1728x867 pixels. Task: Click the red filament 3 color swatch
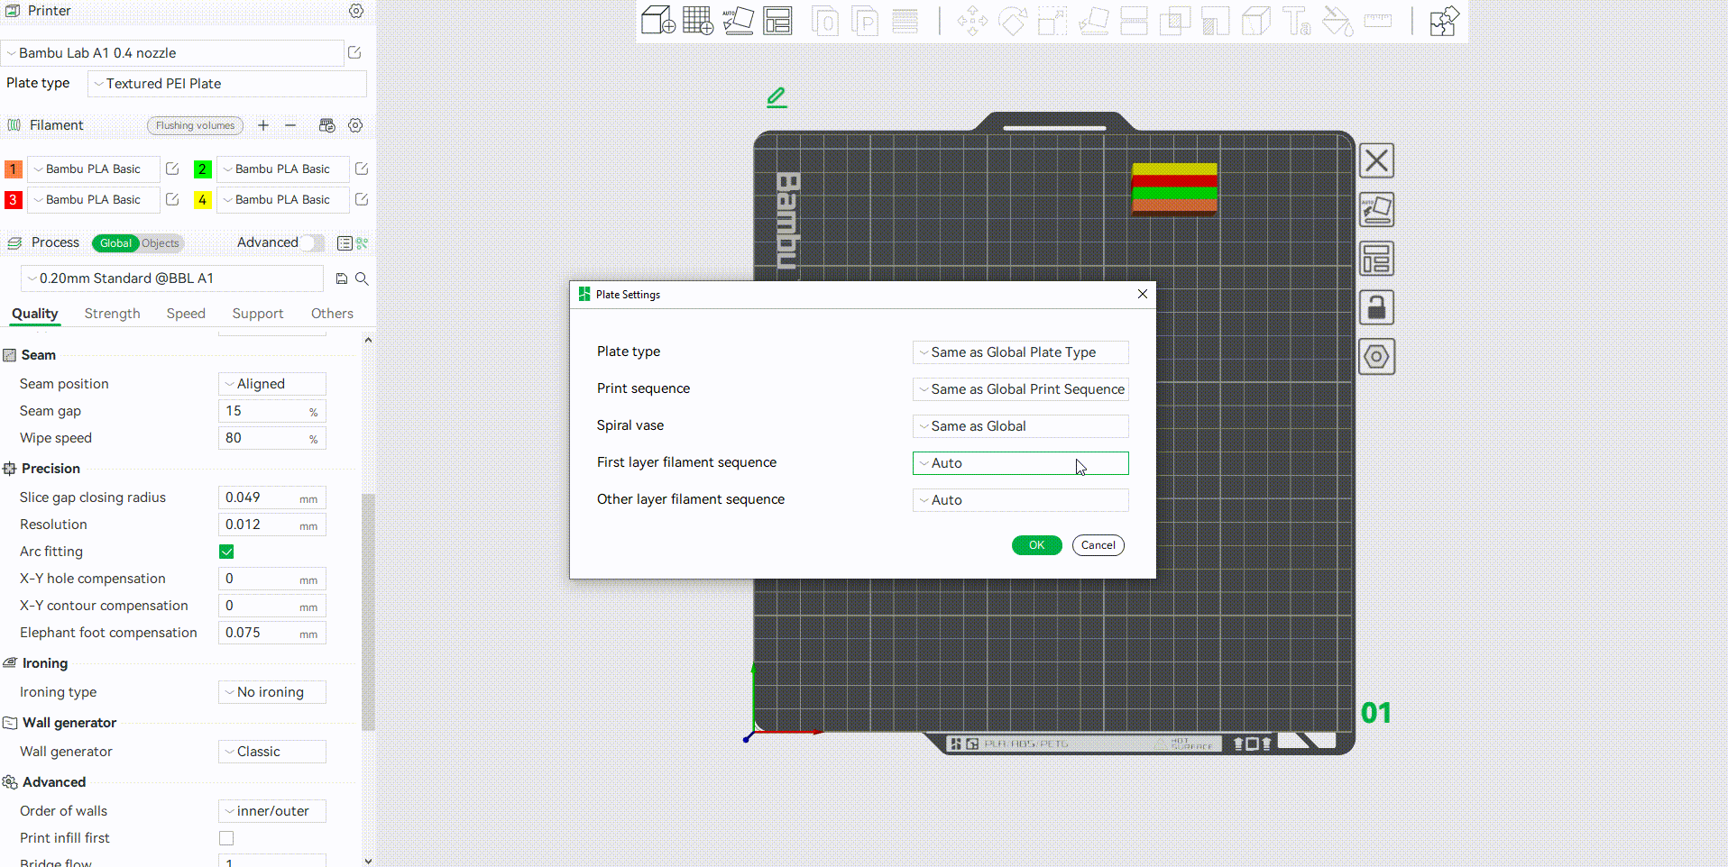point(14,199)
